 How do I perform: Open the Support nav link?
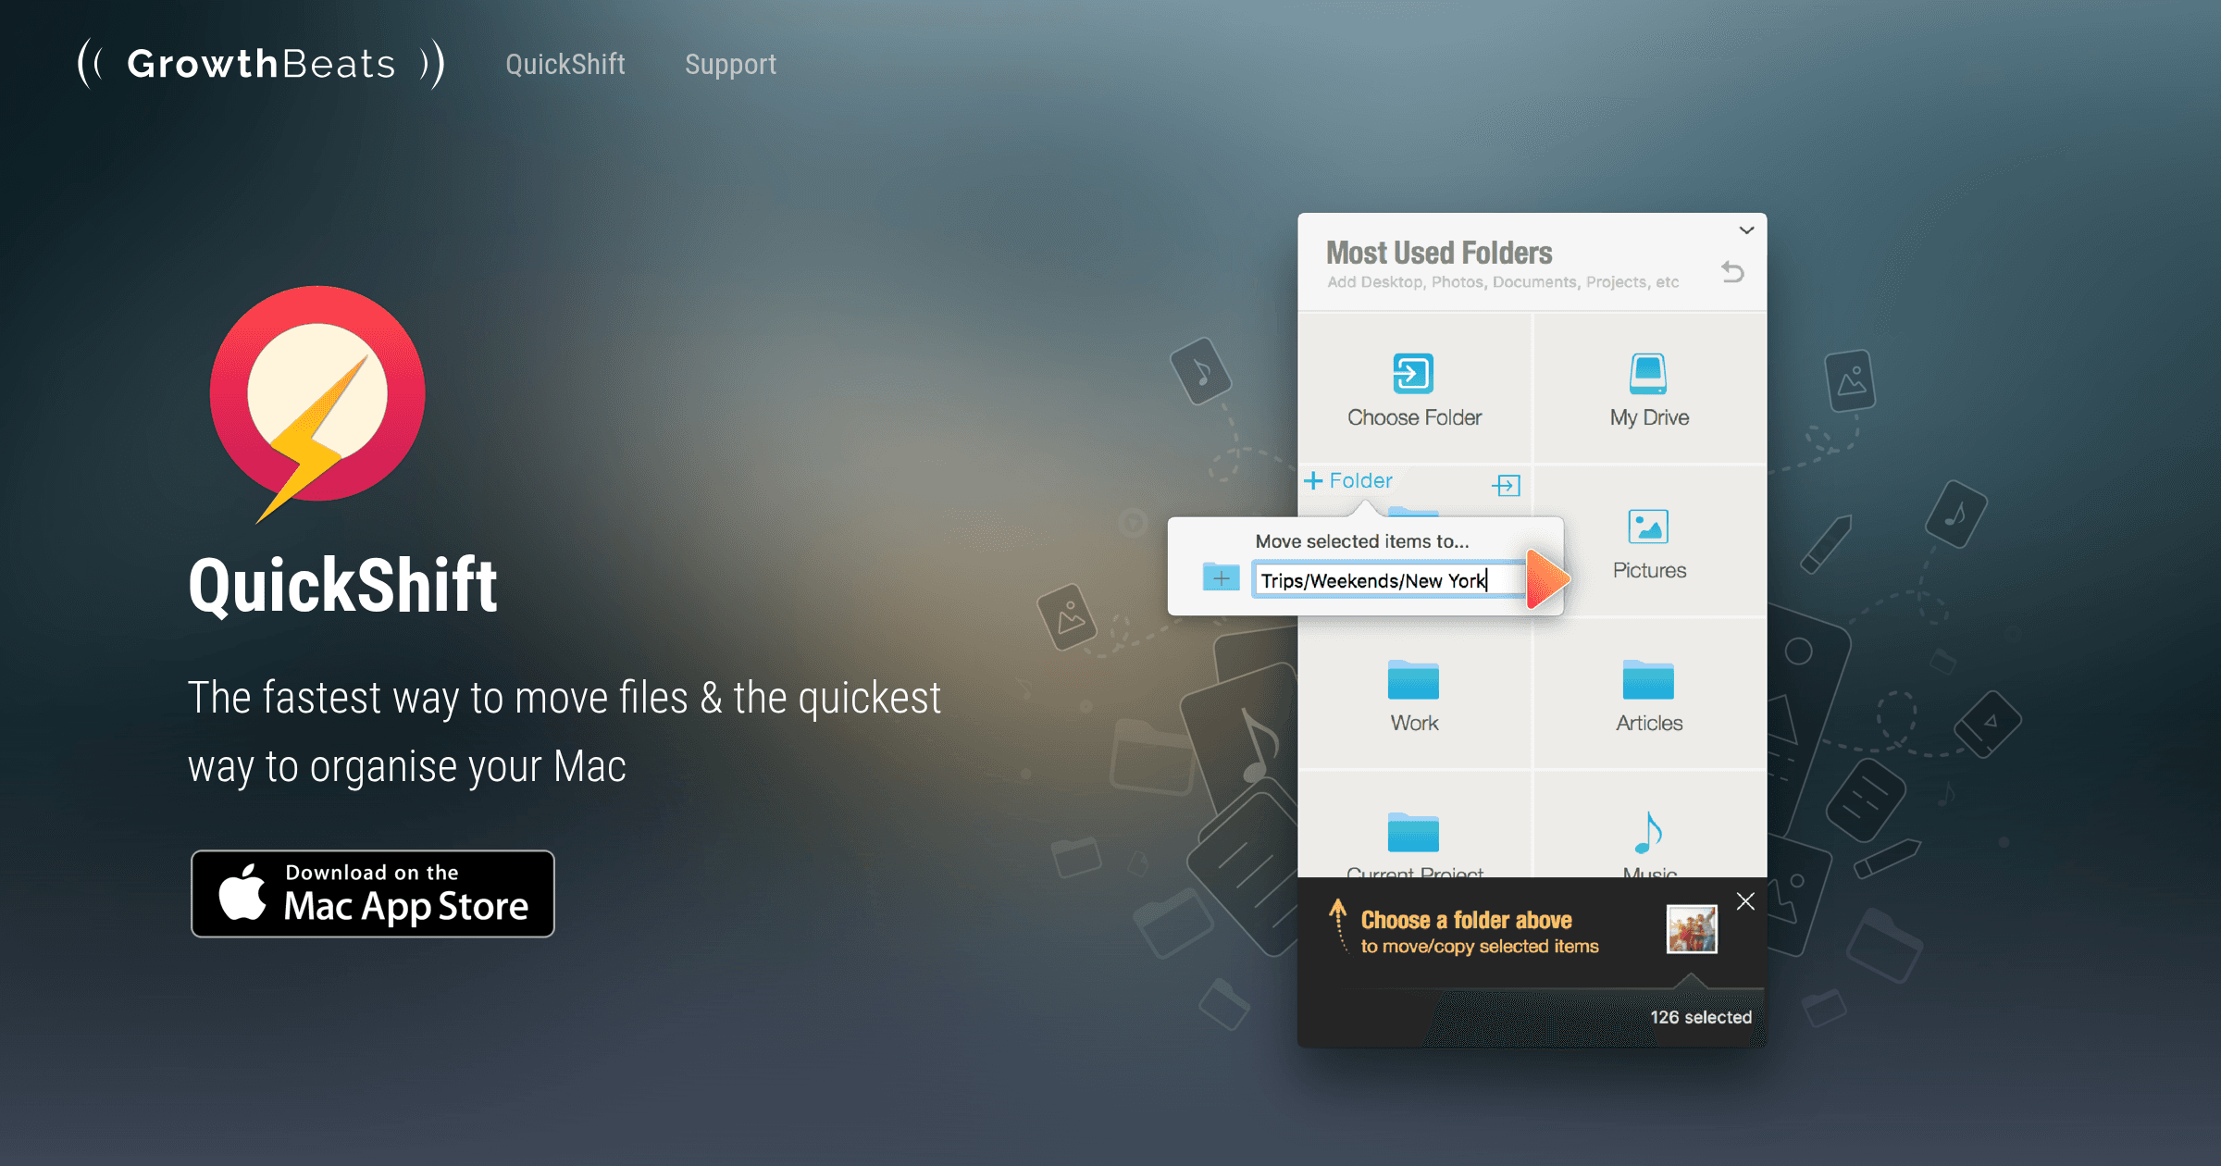(730, 64)
